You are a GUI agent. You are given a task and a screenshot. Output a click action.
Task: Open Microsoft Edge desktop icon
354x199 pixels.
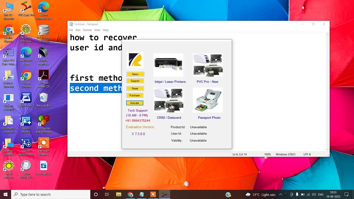pyautogui.click(x=26, y=56)
